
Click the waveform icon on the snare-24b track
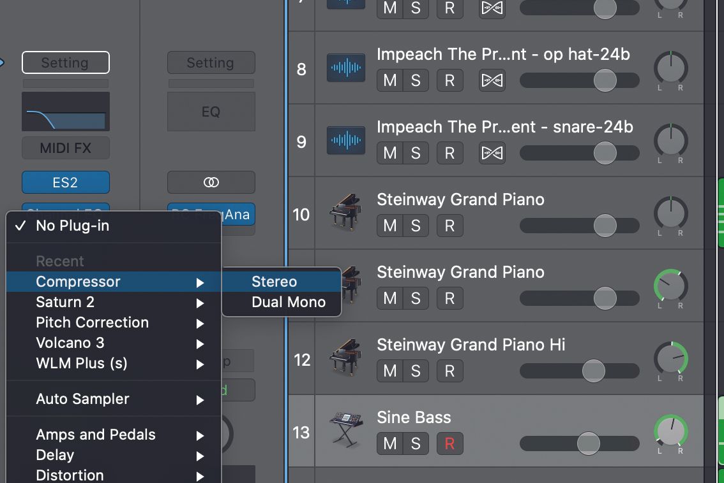point(345,140)
